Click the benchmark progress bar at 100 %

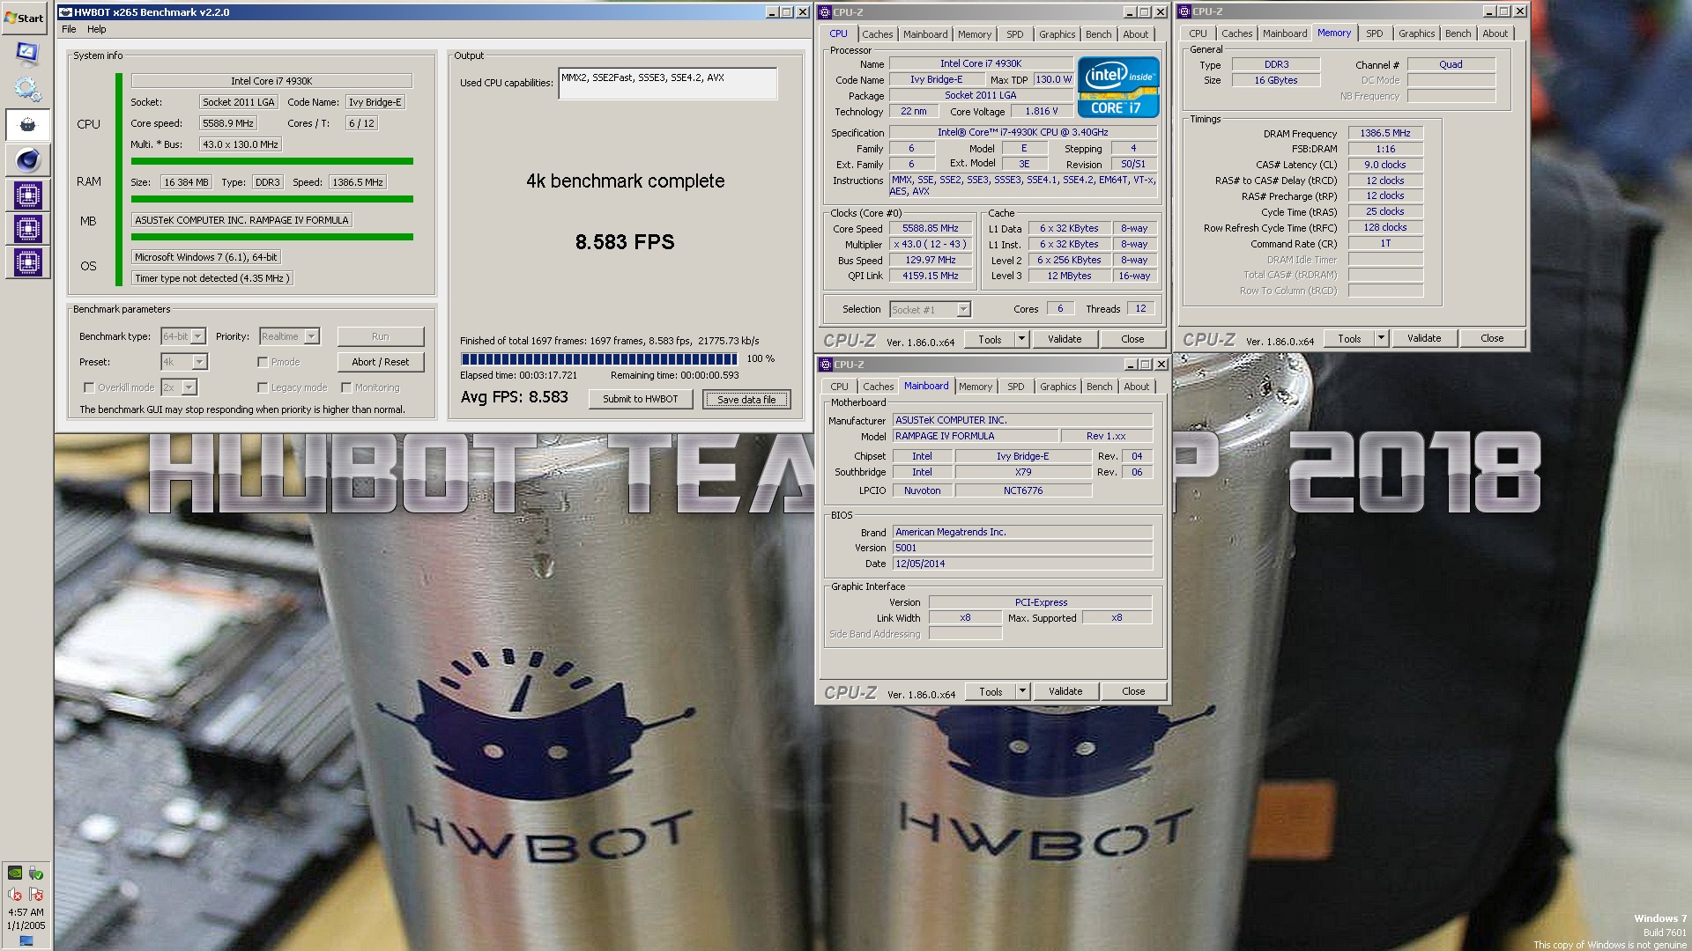click(x=598, y=358)
